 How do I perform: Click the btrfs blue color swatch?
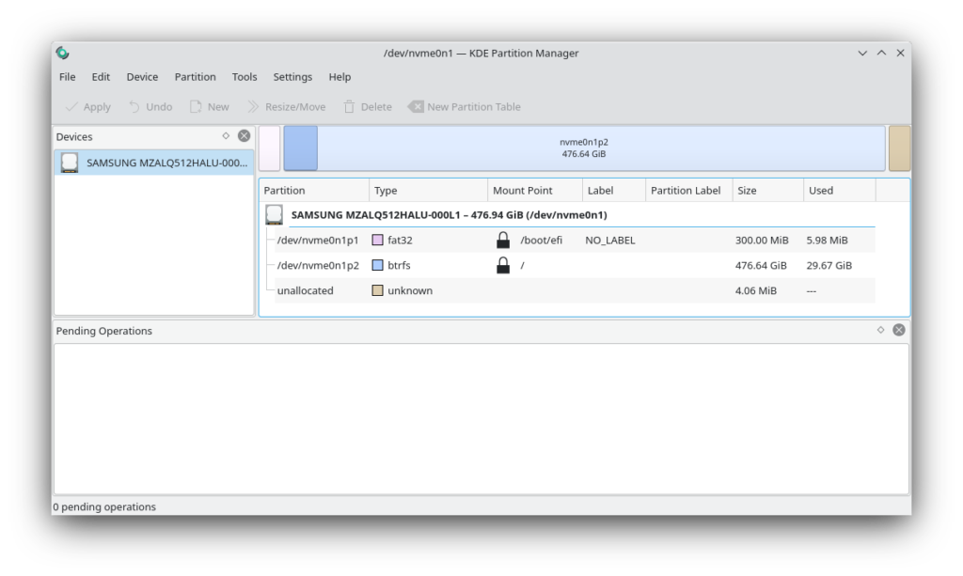378,266
